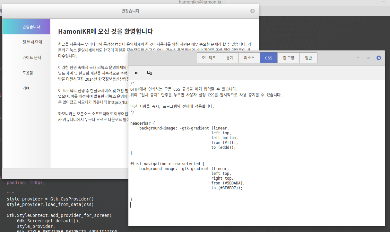Click the 'to (#8E6BD7));' value

pyautogui.click(x=227, y=188)
